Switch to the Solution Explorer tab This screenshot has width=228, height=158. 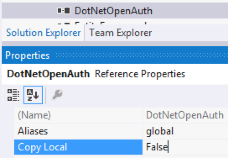pos(43,33)
